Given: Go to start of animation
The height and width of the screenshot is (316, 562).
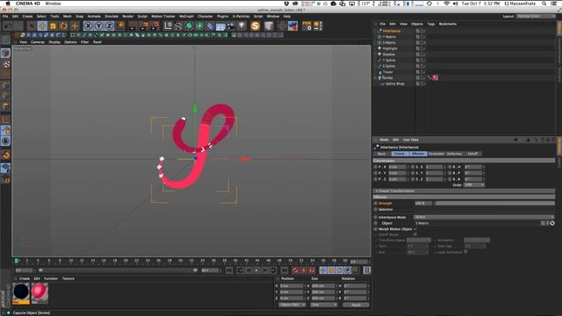Looking at the screenshot, I should 228,270.
